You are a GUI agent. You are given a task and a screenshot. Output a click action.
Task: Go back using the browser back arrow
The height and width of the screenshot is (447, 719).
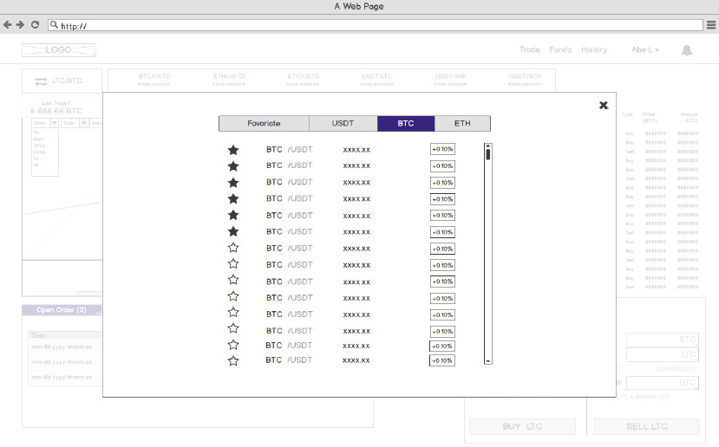coord(7,25)
